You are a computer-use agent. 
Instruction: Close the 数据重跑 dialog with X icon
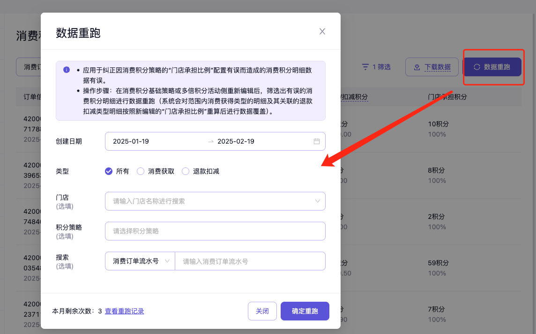click(x=322, y=31)
